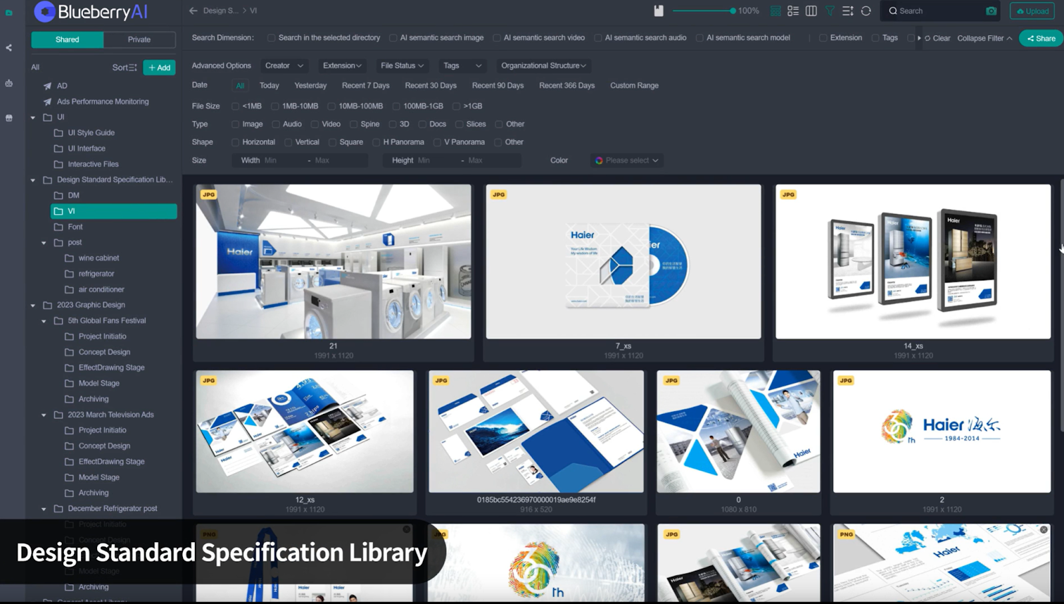Enable Search in the selected directory

pos(271,38)
